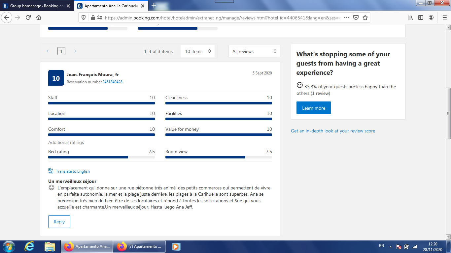Go to Firefox home page icon
This screenshot has height=253, width=451.
pyautogui.click(x=39, y=17)
